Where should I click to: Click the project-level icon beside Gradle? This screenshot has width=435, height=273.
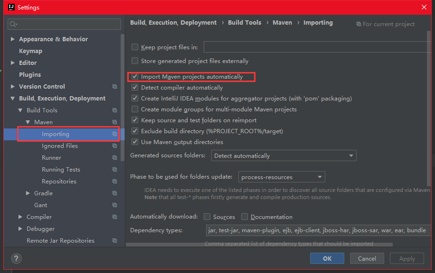114,193
